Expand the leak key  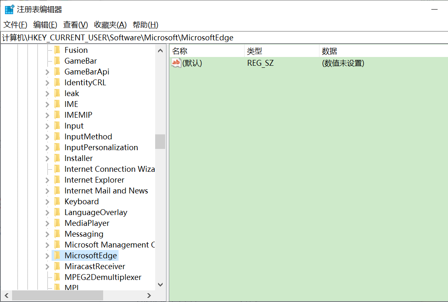(x=47, y=94)
